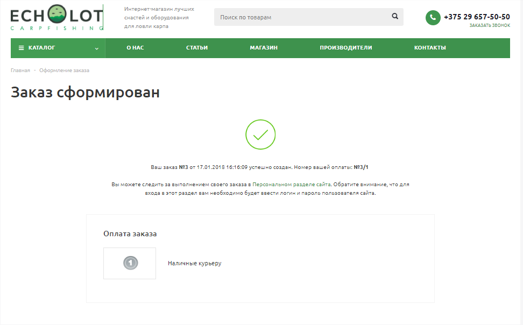The height and width of the screenshot is (325, 523).
Task: Click the Заказ сформирован heading
Action: point(86,93)
